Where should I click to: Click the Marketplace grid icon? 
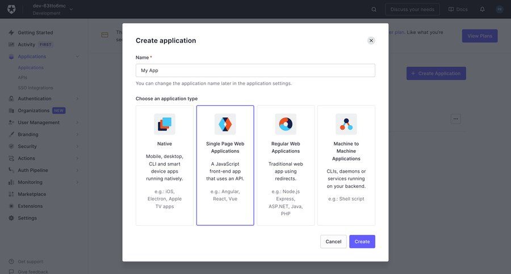[11, 194]
